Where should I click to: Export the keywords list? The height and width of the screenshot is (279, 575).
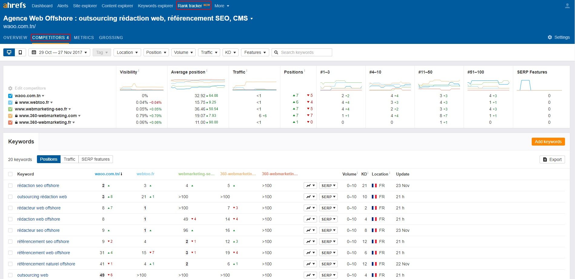point(552,159)
